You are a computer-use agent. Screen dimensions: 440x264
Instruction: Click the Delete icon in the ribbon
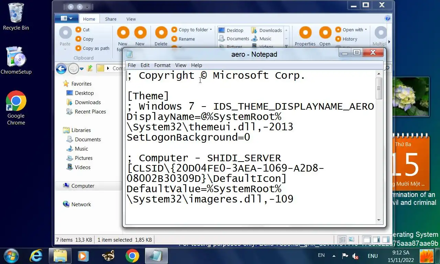[161, 33]
